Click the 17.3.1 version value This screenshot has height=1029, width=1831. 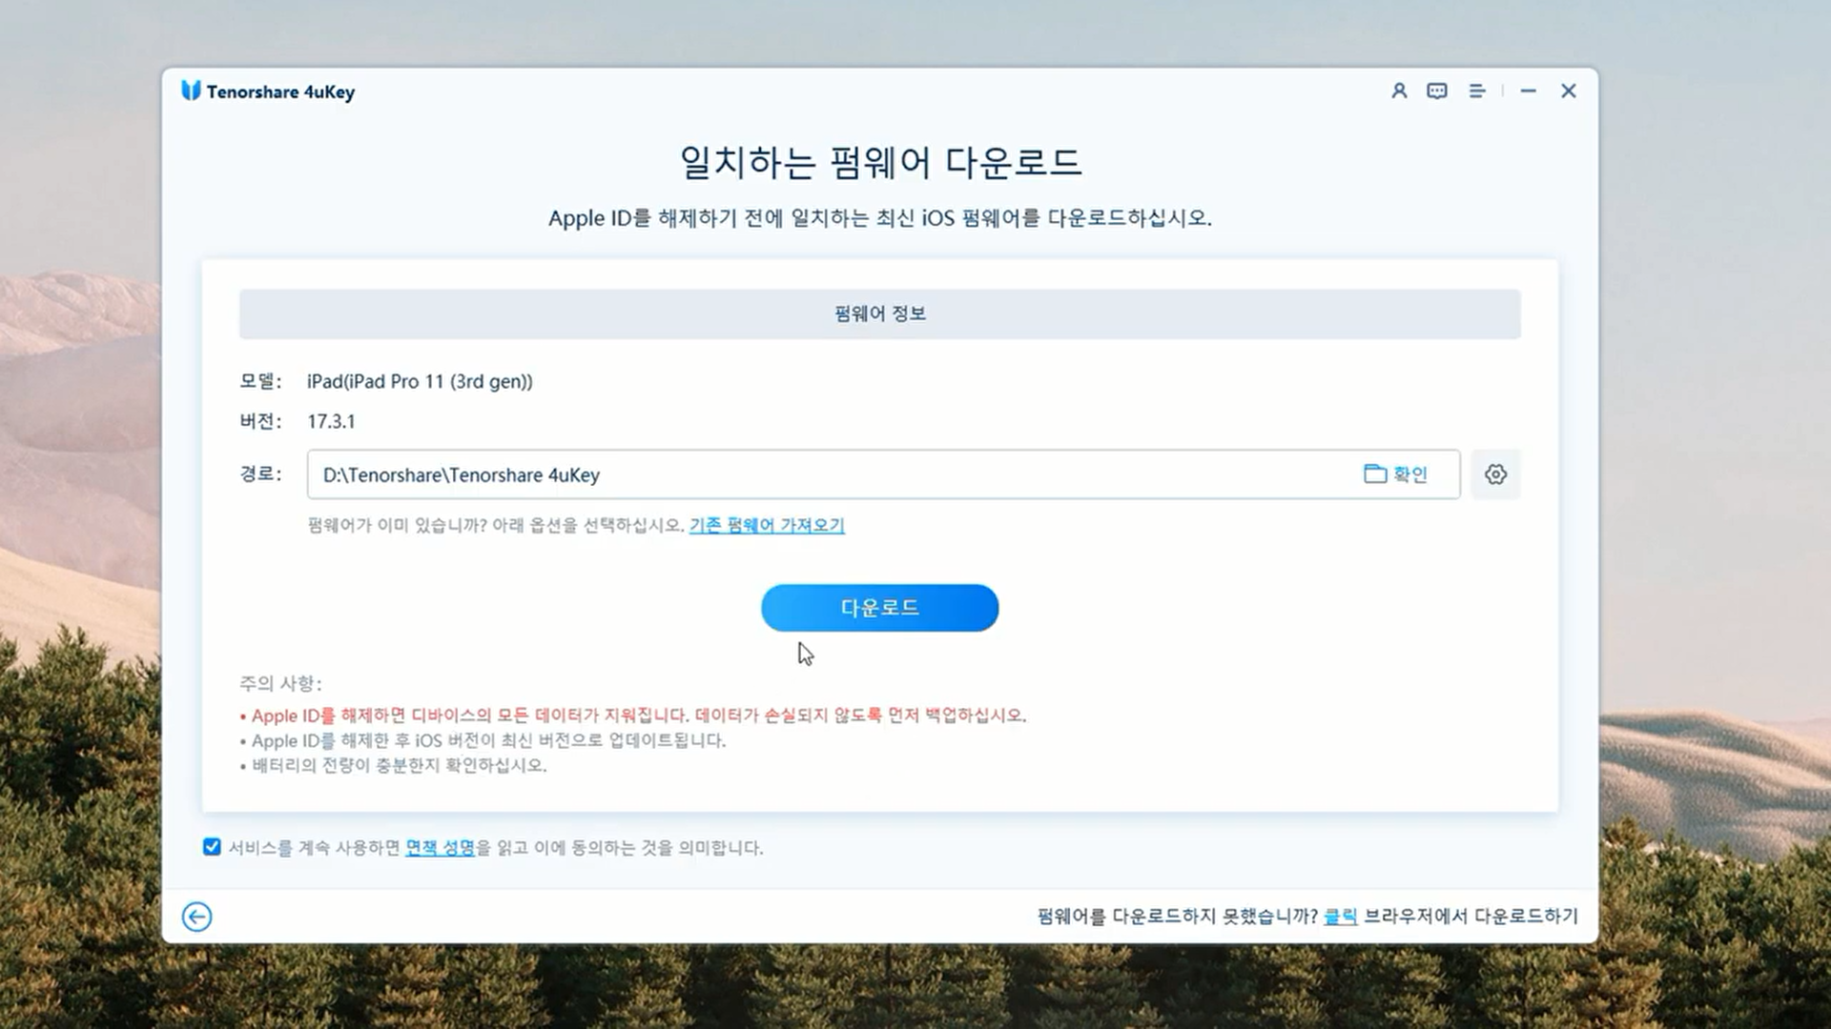(x=331, y=421)
